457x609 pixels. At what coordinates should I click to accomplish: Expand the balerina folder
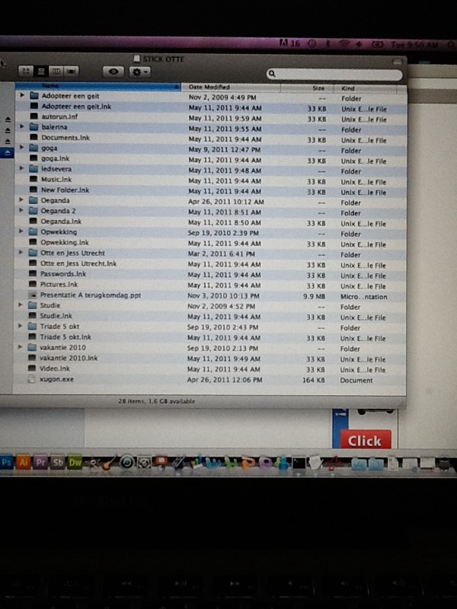22,126
